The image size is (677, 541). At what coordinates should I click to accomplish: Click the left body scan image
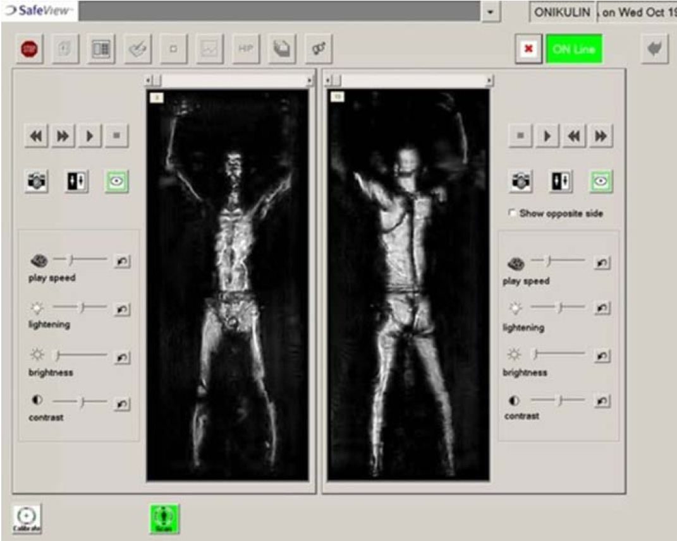[x=228, y=285]
